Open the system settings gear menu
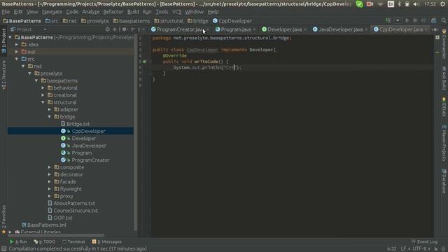This screenshot has height=252, width=448. pyautogui.click(x=442, y=4)
